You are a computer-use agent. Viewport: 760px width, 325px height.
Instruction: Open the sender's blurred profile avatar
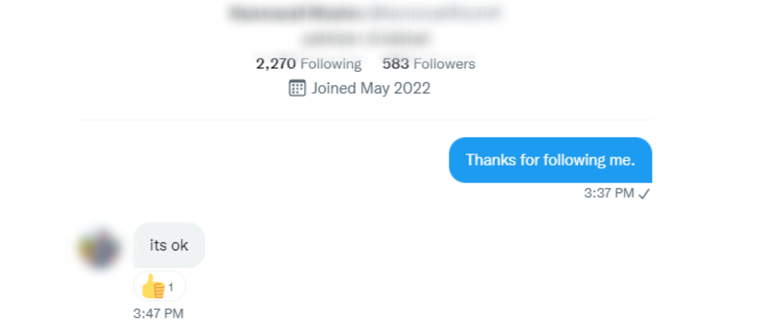99,249
